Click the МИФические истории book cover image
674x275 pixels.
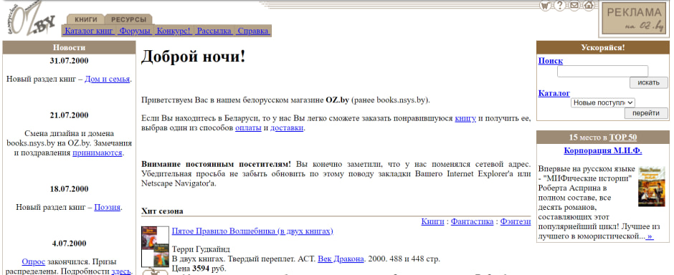click(651, 186)
